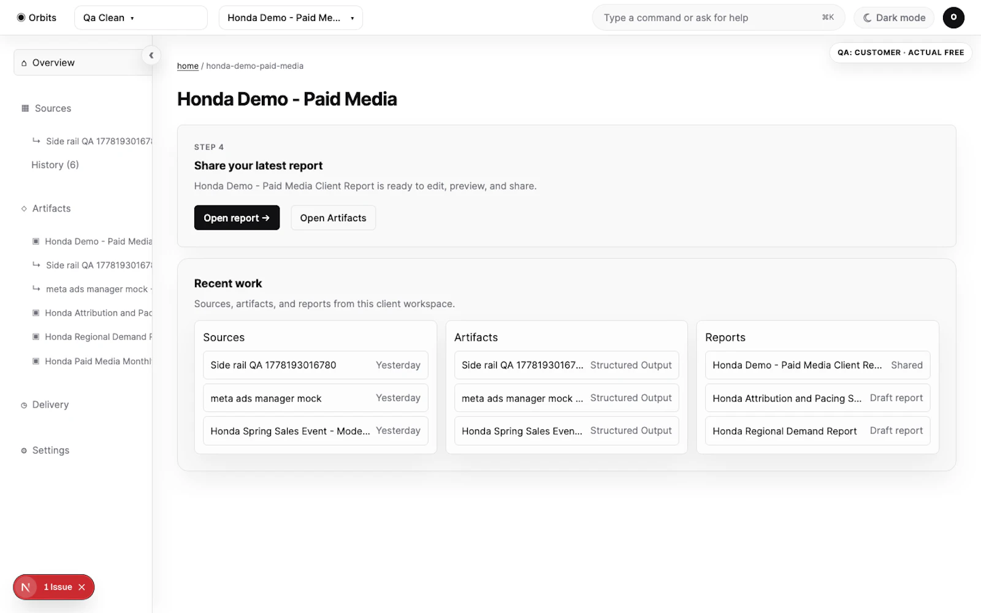Click the arrow icon beside meta ads manager mock
Image resolution: width=981 pixels, height=613 pixels.
[x=36, y=289]
